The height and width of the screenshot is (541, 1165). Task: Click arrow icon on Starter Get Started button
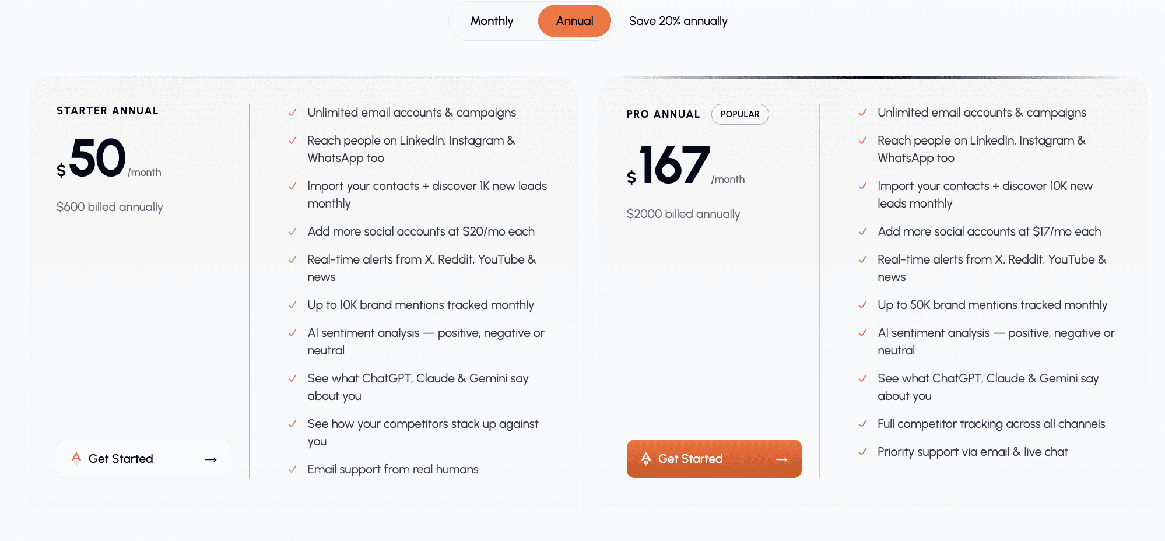pos(211,459)
